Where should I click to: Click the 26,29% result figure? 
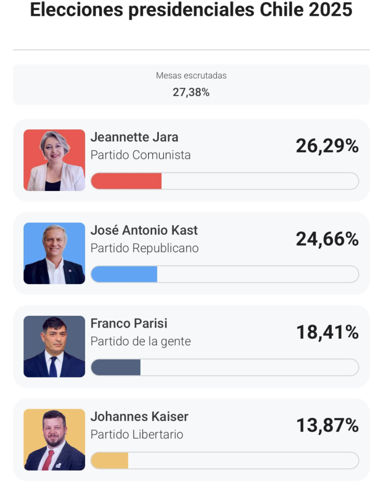[327, 146]
